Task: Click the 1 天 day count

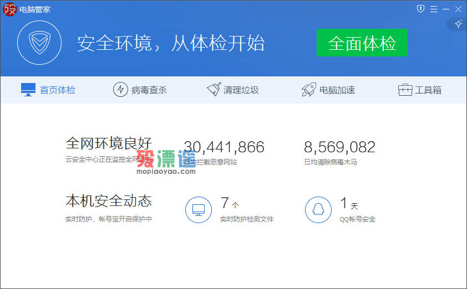Action: coord(349,203)
